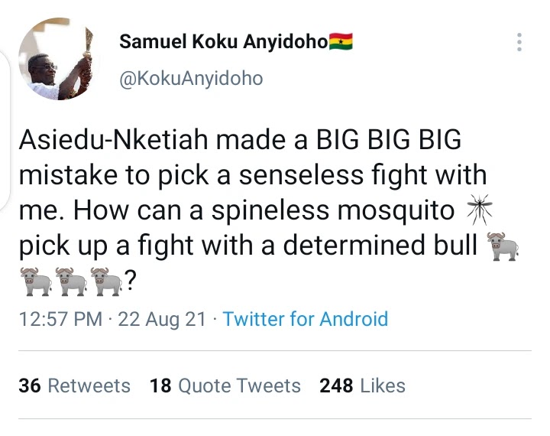Screen dimensions: 550x436
Task: View the 18 Quote Tweets list
Action: pos(225,386)
